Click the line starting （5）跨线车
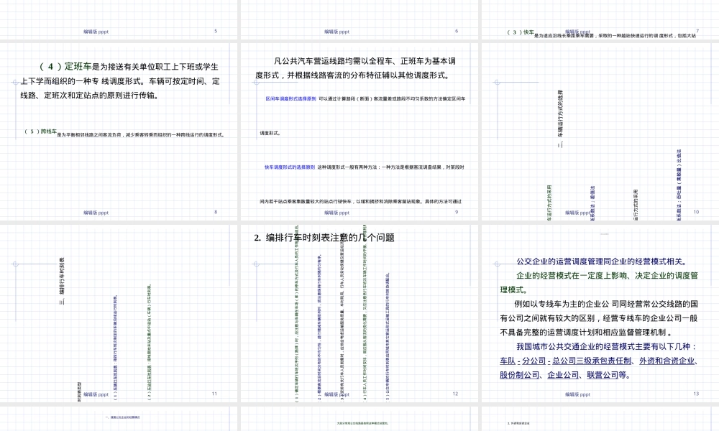 coord(124,133)
